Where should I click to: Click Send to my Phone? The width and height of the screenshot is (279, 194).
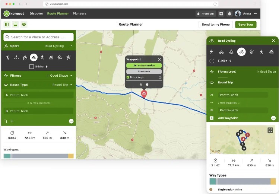(216, 25)
